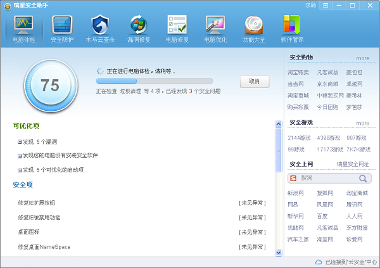Open the 安全防护 firewall brick icon

click(x=62, y=25)
